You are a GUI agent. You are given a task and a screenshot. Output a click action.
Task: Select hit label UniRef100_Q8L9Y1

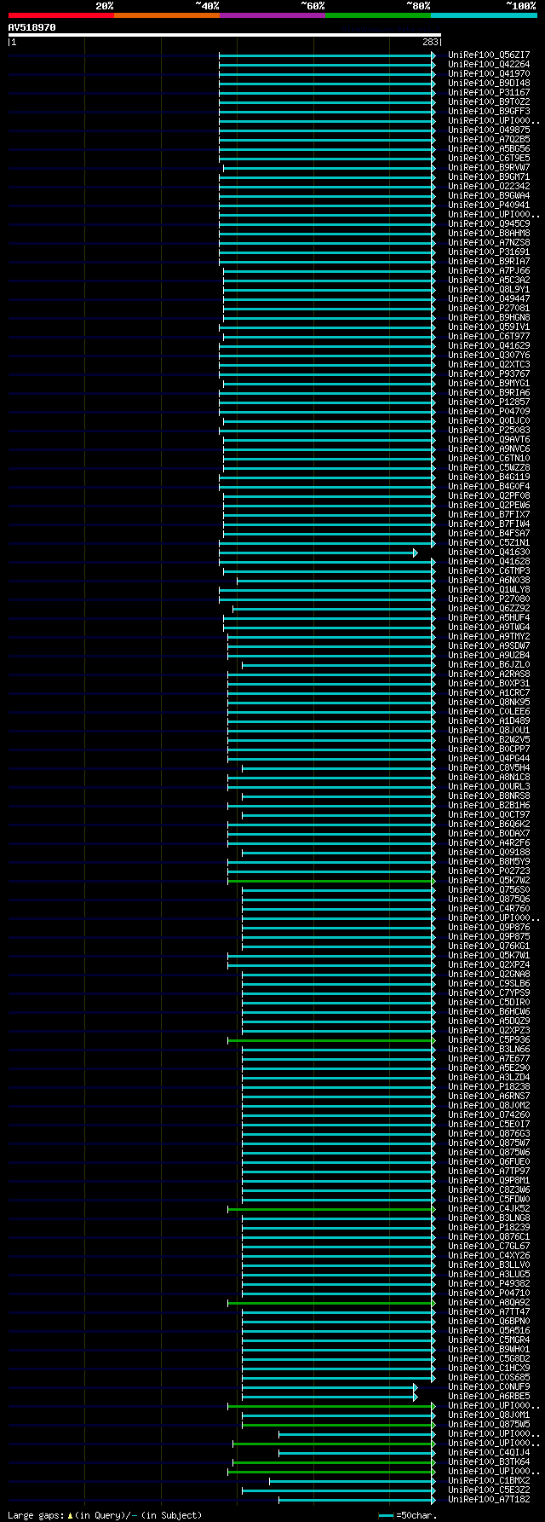489,289
